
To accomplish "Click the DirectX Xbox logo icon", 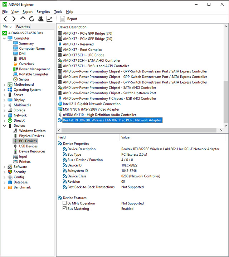I will [x=10, y=121].
